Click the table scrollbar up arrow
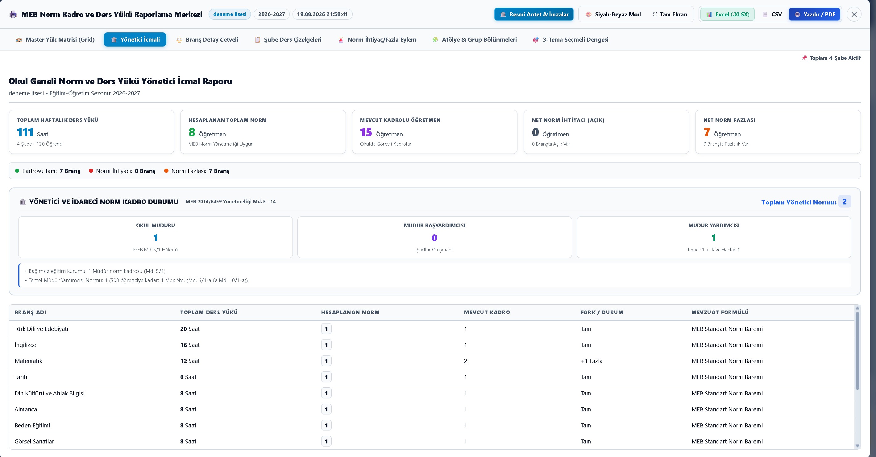Viewport: 876px width, 457px height. (x=857, y=308)
